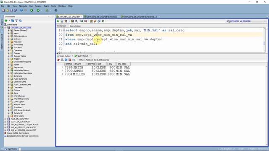Viewport: 269px width, 151px height.
Task: Expand the Tables (Filtered) tree node
Action: pyautogui.click(x=8, y=31)
